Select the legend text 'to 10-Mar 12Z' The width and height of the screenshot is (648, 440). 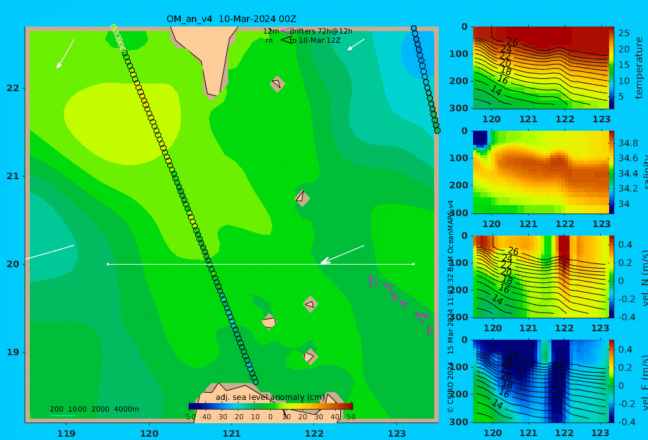315,41
